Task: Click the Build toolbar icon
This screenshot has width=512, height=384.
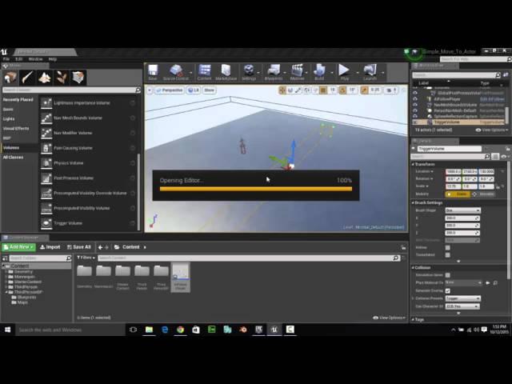Action: point(319,72)
